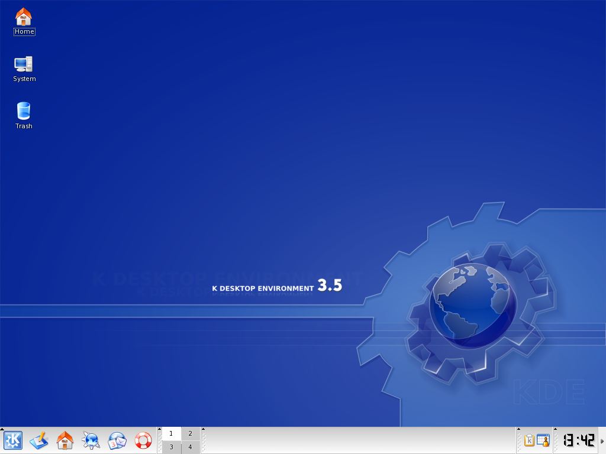Switch to virtual desktop 2

tap(190, 433)
